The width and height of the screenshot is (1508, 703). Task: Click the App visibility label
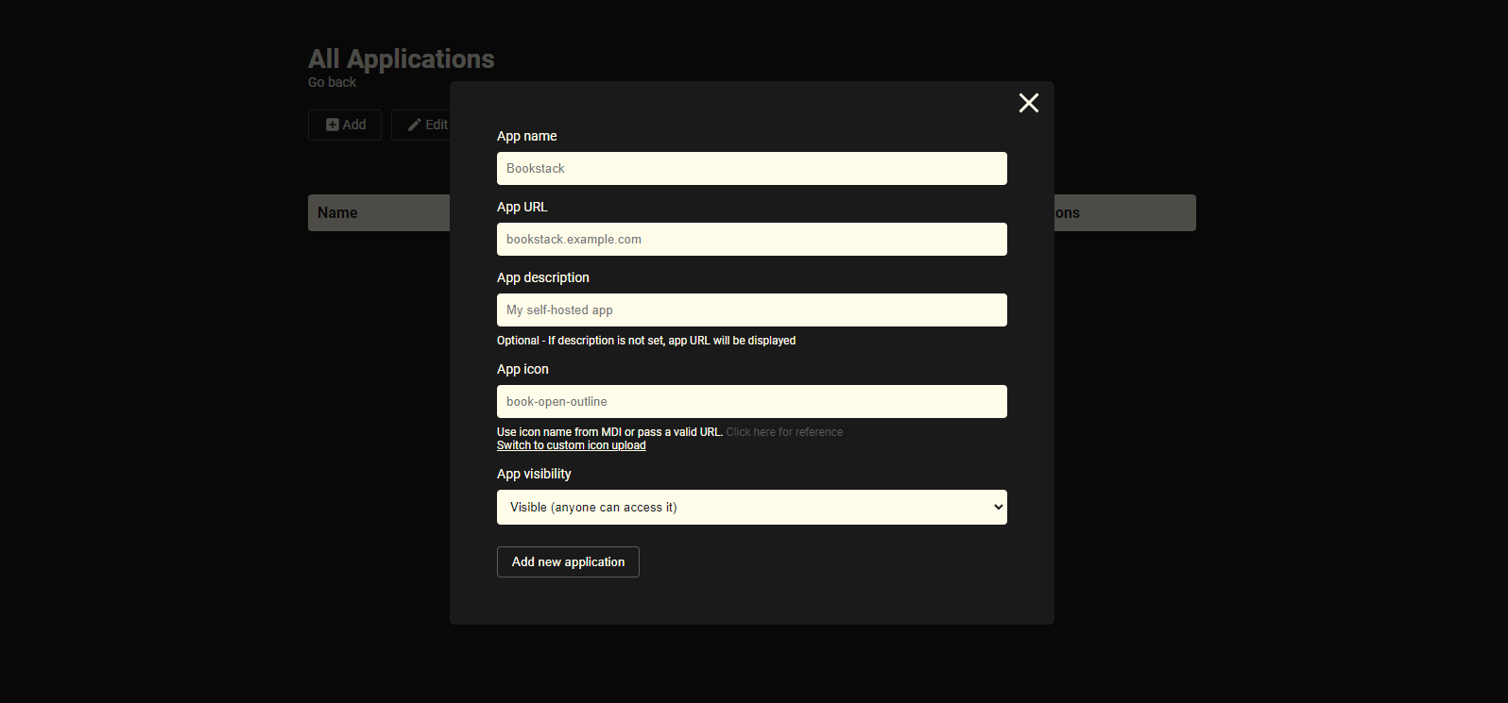[x=534, y=474]
